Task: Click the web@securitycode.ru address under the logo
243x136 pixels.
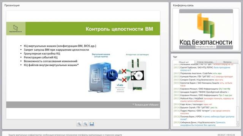Action: coord(205,46)
